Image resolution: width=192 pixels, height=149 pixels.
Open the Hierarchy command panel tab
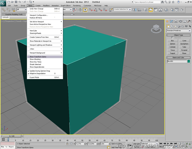point(176,21)
